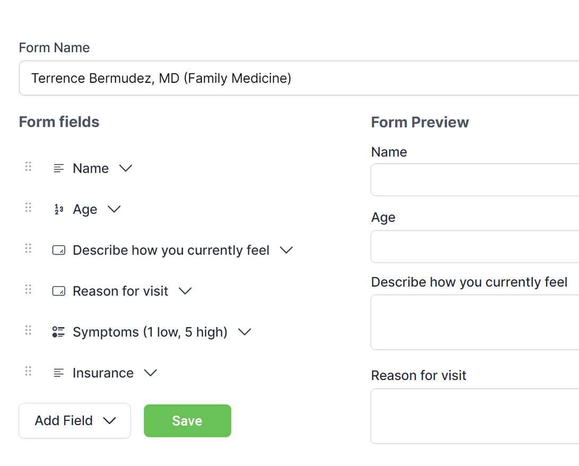Expand the Age field options
Image resolution: width=579 pixels, height=466 pixels.
click(x=114, y=210)
